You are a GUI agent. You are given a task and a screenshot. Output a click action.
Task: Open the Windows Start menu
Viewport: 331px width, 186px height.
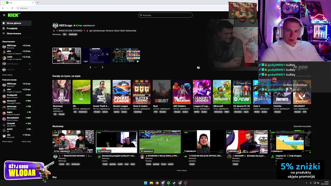146,183
